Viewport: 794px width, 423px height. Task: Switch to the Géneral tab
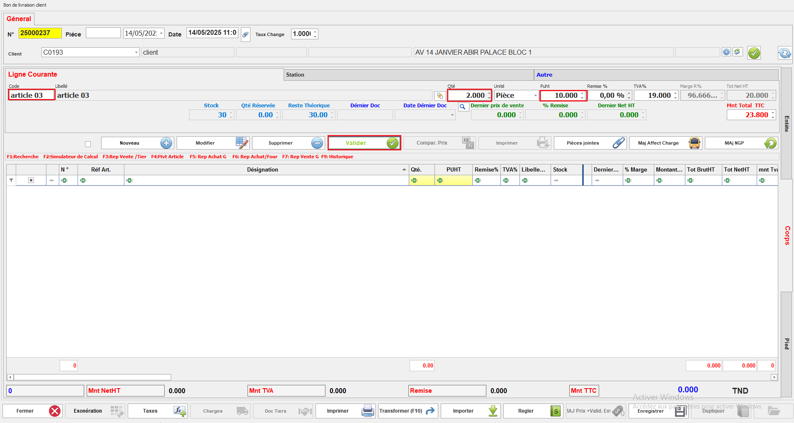(19, 19)
